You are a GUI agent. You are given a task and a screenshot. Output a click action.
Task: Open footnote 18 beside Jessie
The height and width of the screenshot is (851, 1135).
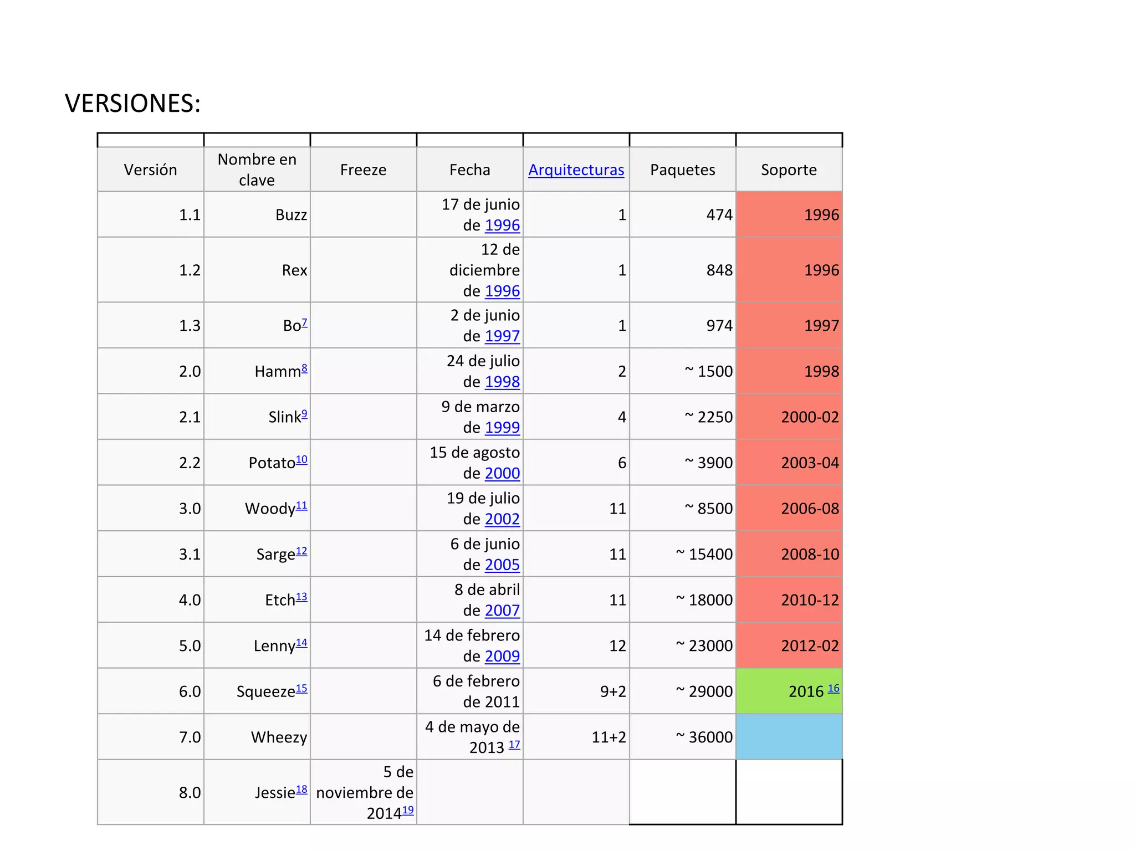[x=301, y=790]
